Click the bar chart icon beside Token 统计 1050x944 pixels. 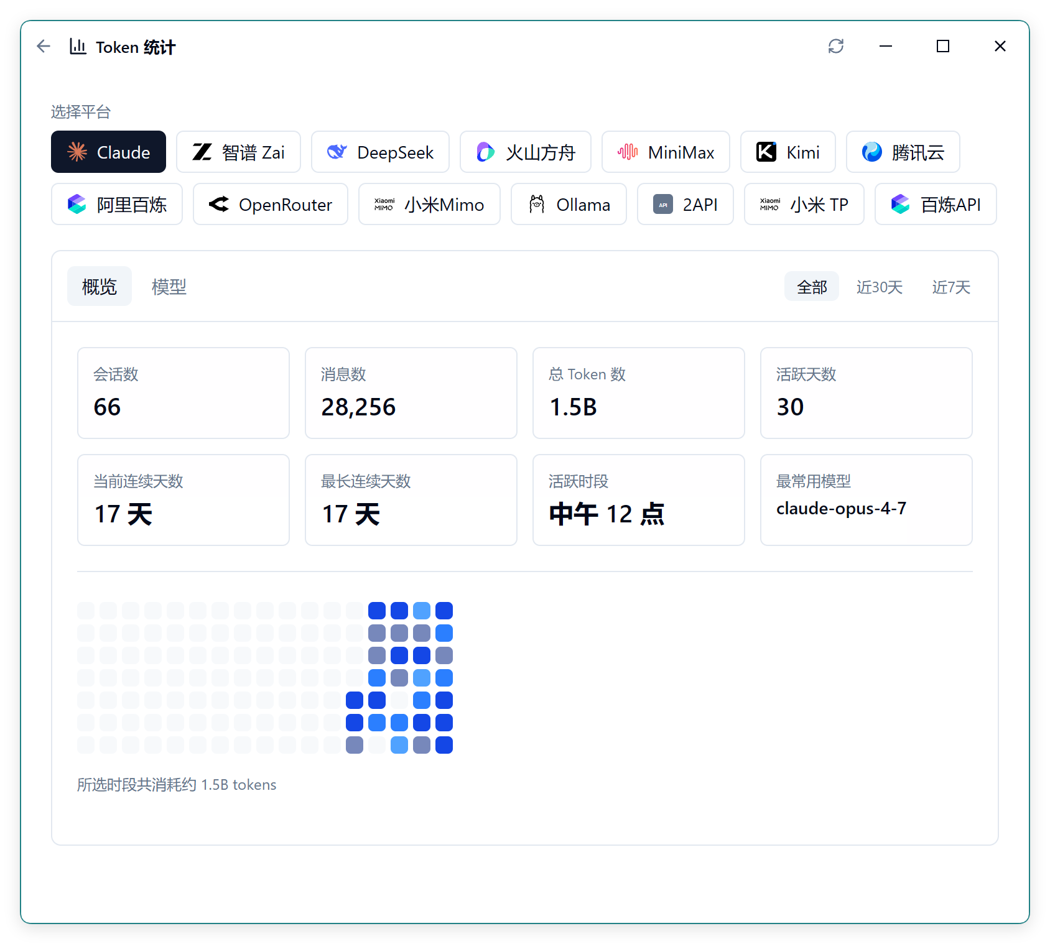click(78, 46)
